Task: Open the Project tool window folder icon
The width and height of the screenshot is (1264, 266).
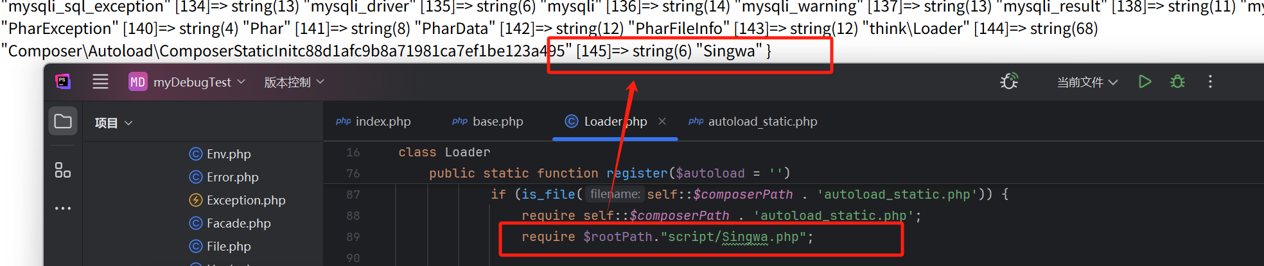Action: tap(63, 121)
